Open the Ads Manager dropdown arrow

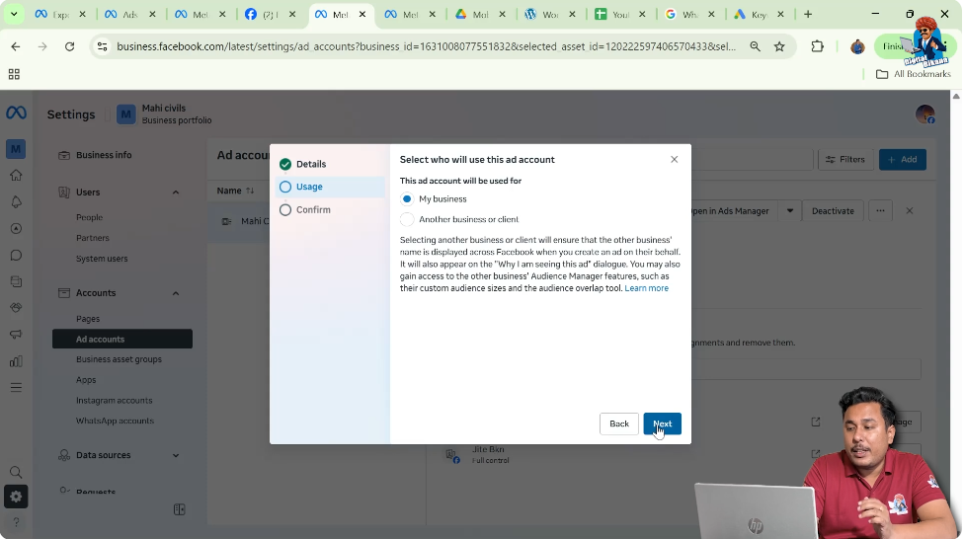point(789,211)
